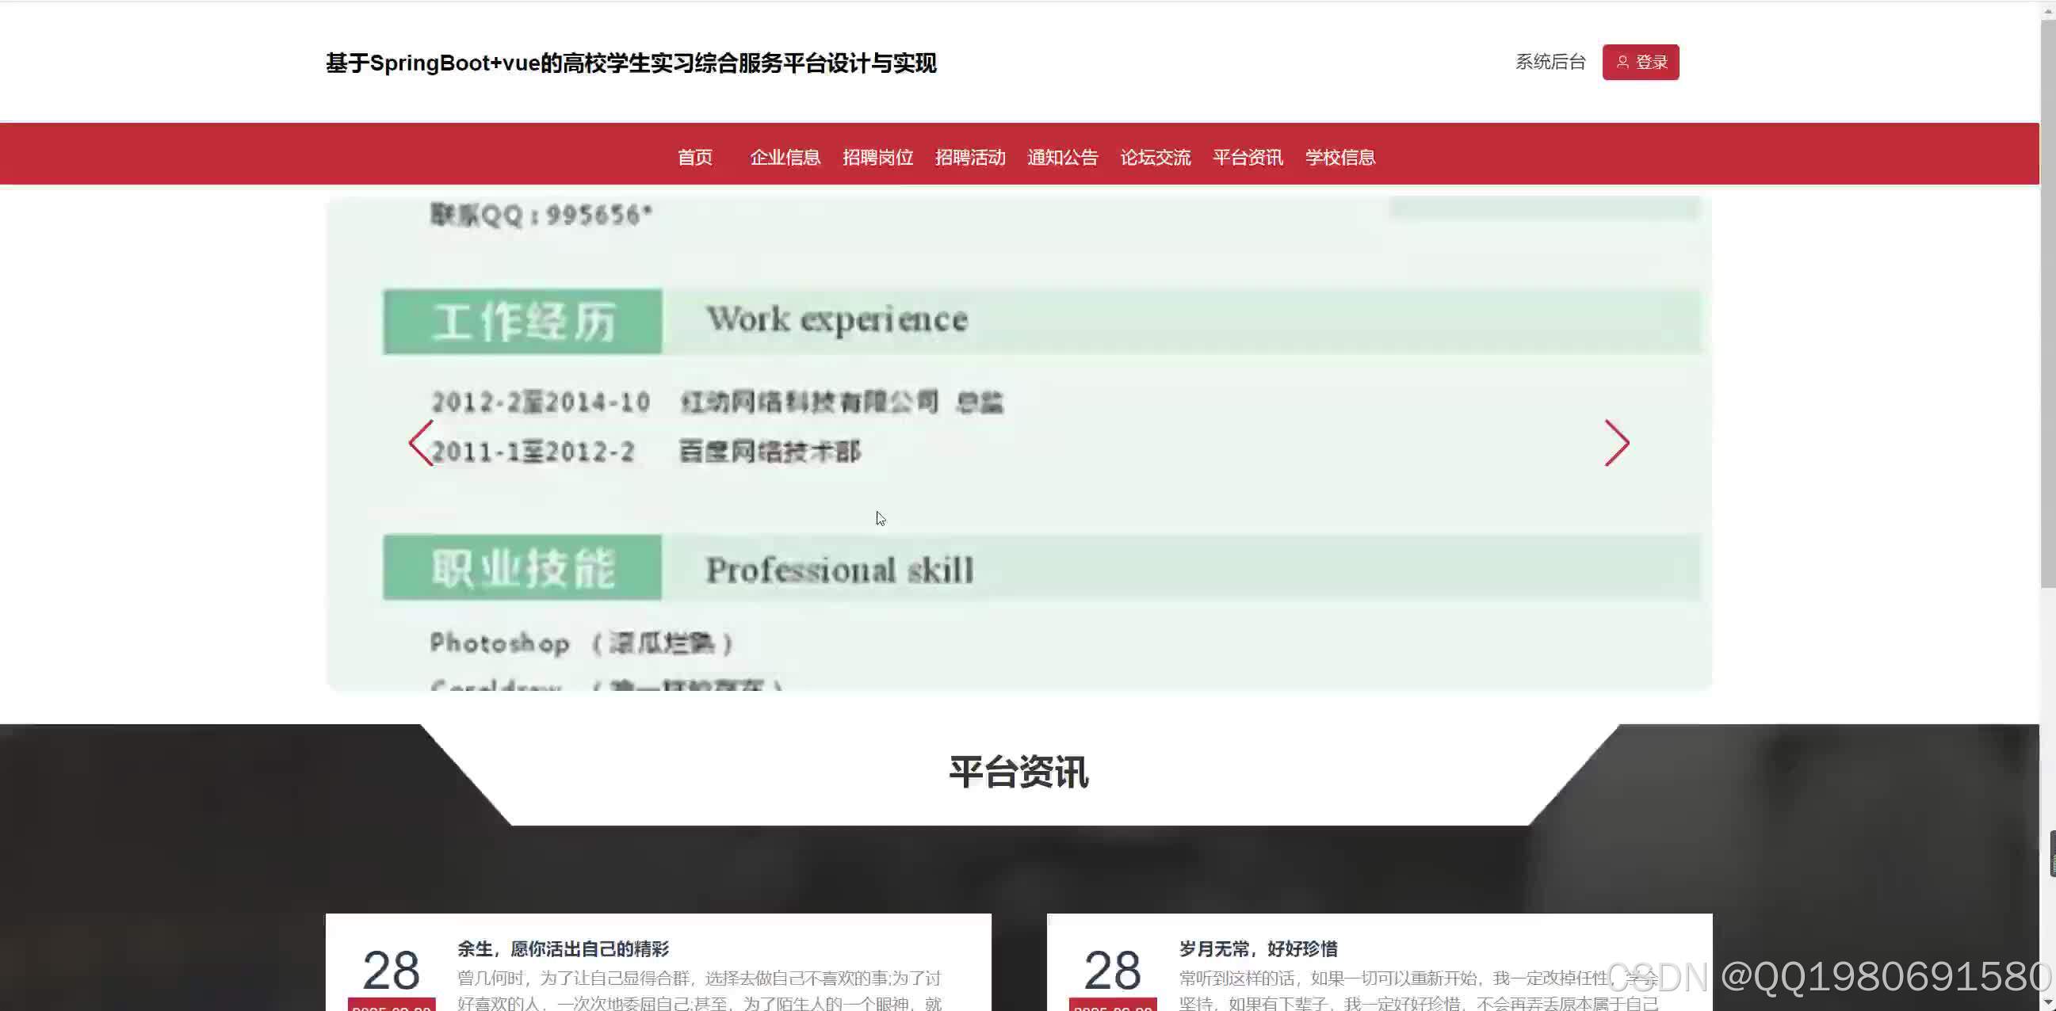Navigate to 平台资讯 via the top menu
The image size is (2056, 1011).
[x=1247, y=157]
